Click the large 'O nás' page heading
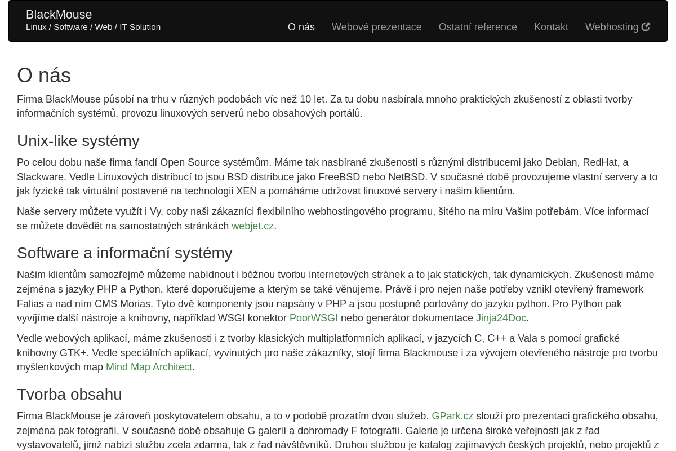 (44, 76)
